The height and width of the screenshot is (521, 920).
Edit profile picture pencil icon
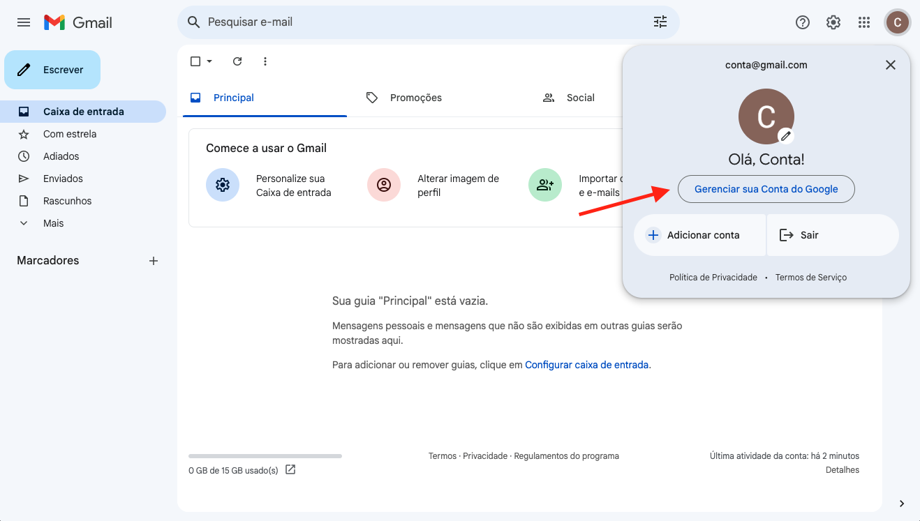coord(786,135)
